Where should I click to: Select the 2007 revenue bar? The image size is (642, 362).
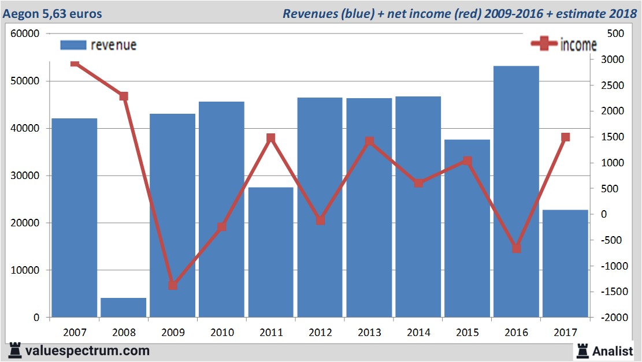[75, 218]
